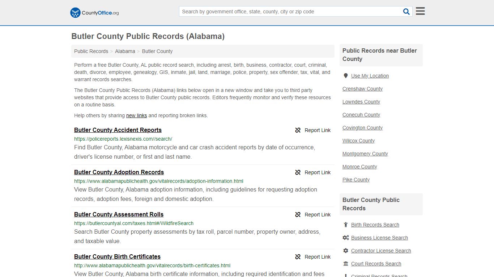This screenshot has height=277, width=494.
Task: Open Public Records breadcrumb
Action: [91, 51]
